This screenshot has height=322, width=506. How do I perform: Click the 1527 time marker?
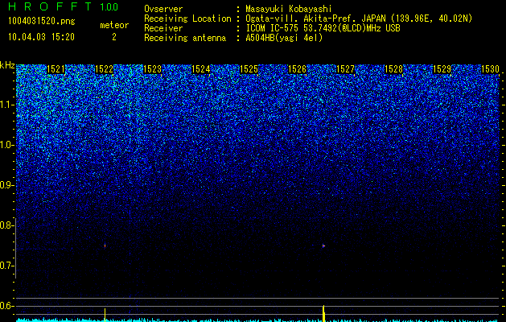tap(346, 69)
